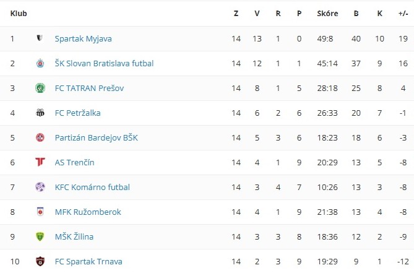Click the MFK Ružomberok club logo

pos(40,212)
